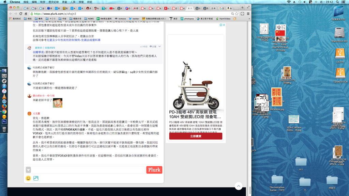Click the 立即購買 ad button

(196, 136)
